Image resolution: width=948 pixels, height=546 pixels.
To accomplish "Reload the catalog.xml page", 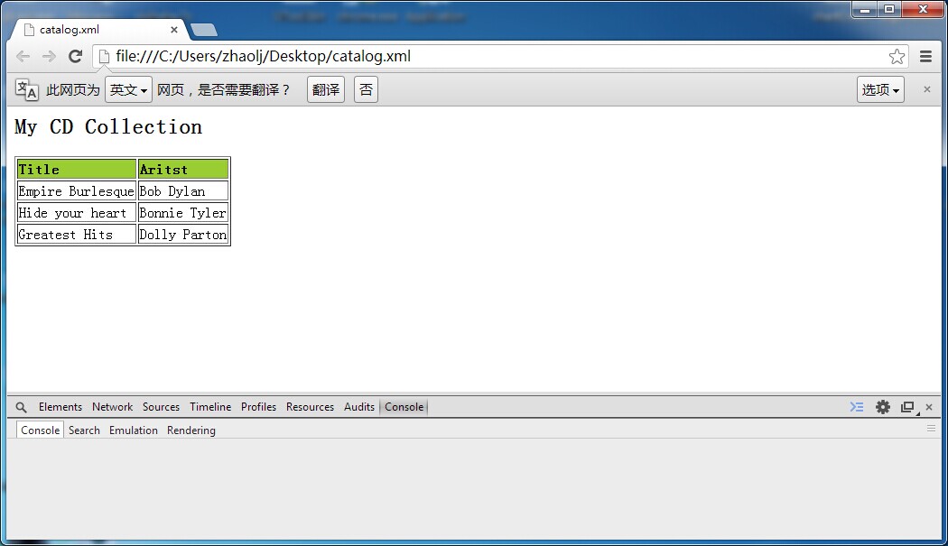I will pos(75,57).
